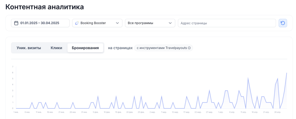Expand the Все программы dropdown chevron
Image resolution: width=296 pixels, height=119 pixels.
click(170, 23)
